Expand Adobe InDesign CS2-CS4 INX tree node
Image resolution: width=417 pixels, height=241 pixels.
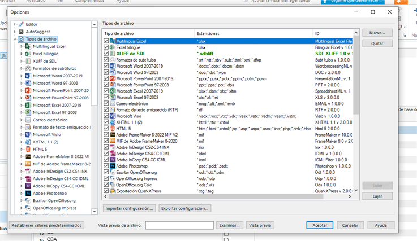click(22, 172)
